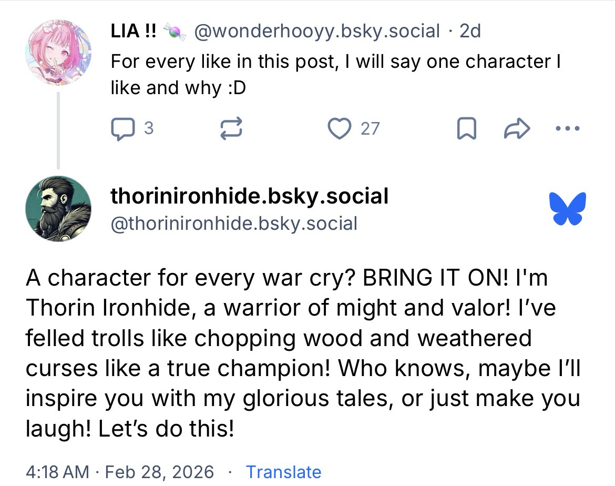Bookmark LIA's post
This screenshot has width=615, height=486.
[x=467, y=129]
